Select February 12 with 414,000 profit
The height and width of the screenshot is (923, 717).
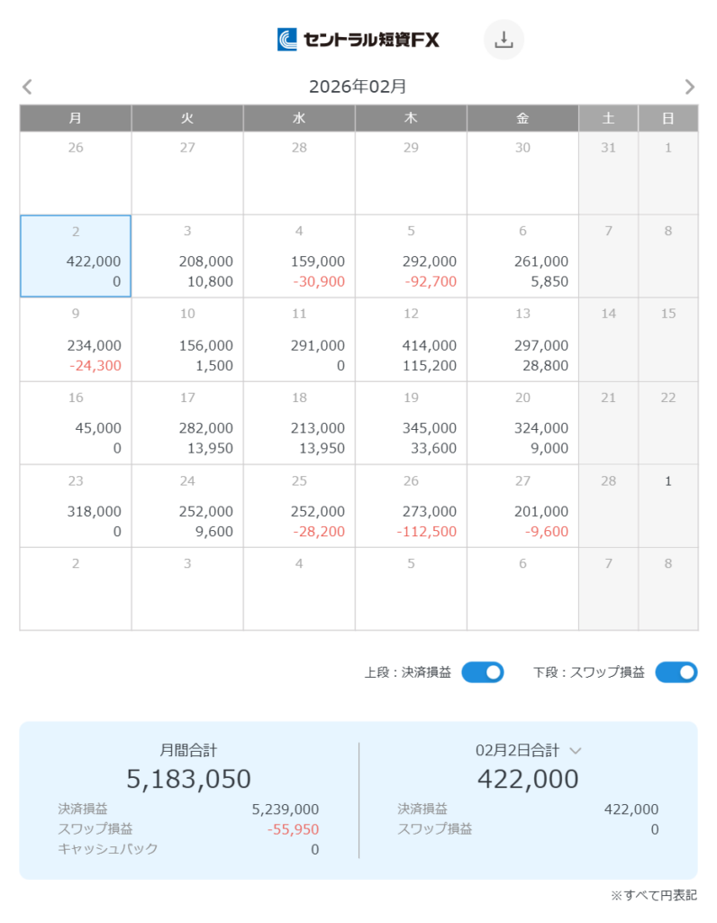(411, 340)
